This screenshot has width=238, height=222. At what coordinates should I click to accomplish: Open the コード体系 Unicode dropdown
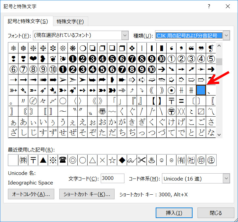tap(226, 178)
